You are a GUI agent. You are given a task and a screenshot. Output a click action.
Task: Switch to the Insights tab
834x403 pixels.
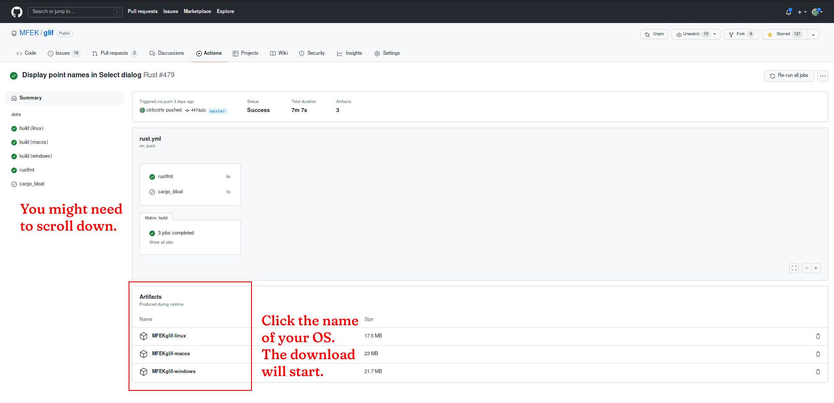350,53
